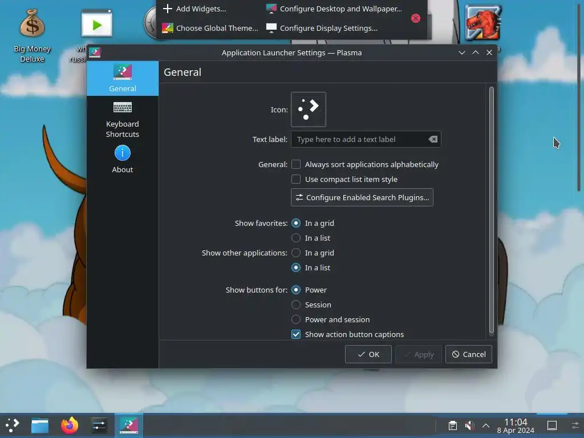Click the Plasma settings taskbar entry

click(128, 425)
